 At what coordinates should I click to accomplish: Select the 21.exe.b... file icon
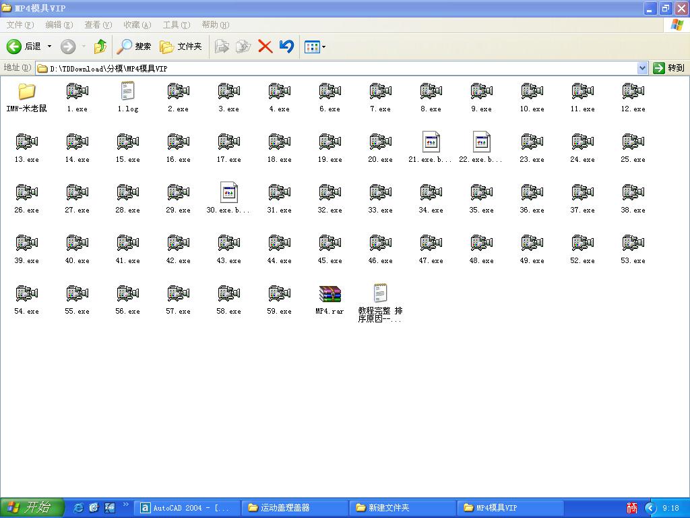431,142
